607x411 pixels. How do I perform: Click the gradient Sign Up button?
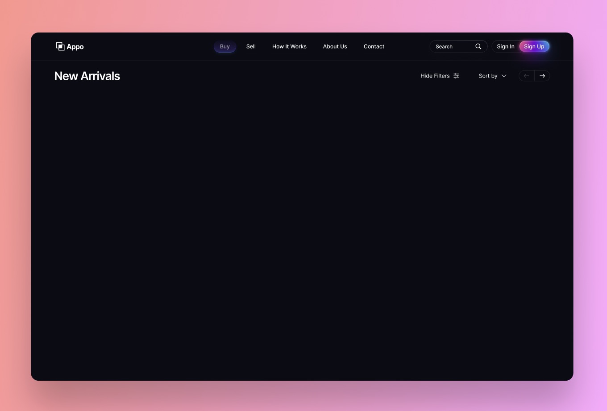pyautogui.click(x=534, y=46)
